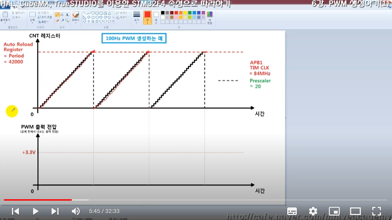Toggle theater mode view

coord(355,211)
